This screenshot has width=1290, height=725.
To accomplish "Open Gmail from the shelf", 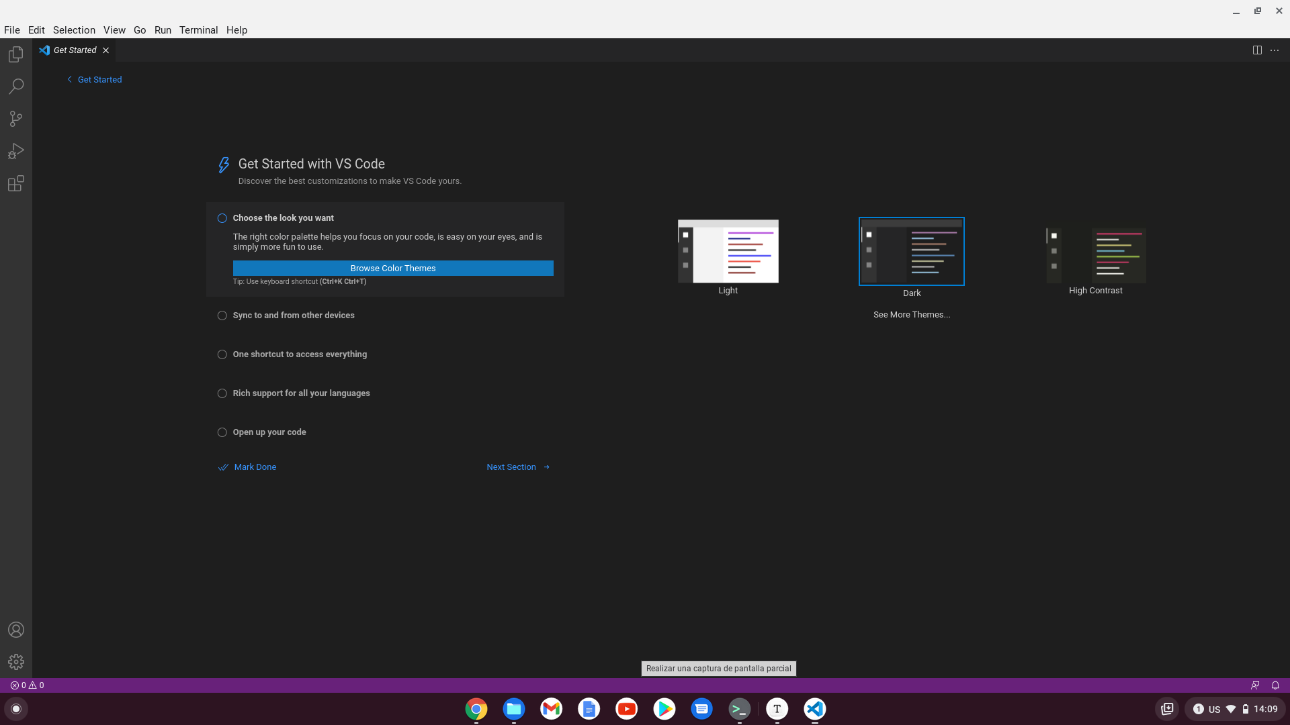I will (x=552, y=709).
